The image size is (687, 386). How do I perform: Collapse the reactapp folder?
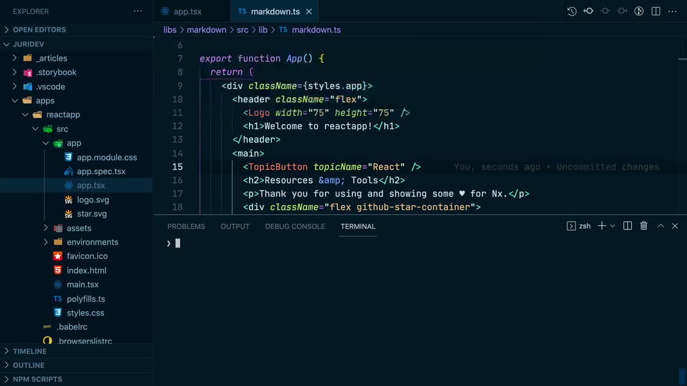click(25, 115)
